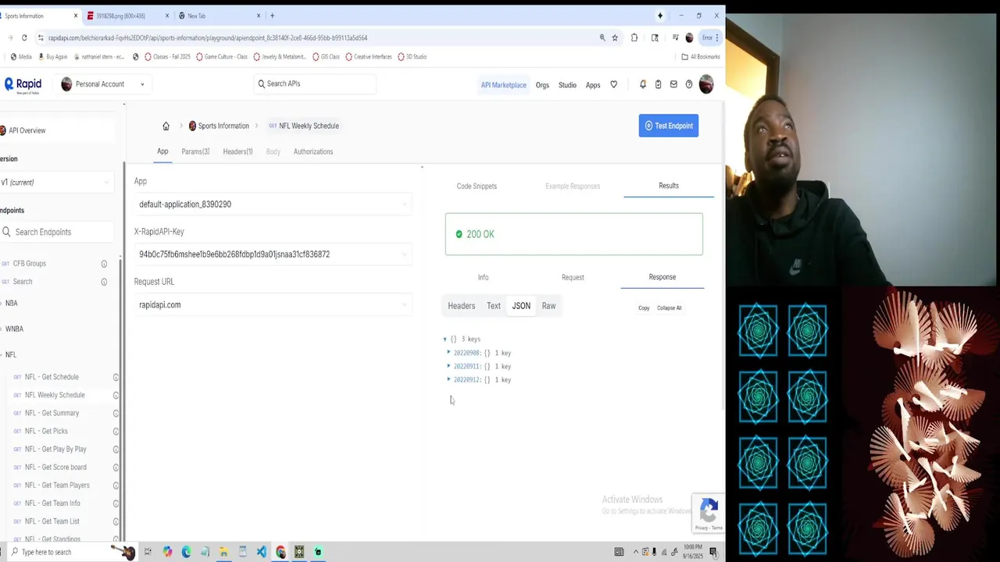Open the Personal Account dropdown
This screenshot has height=562, width=1000.
point(103,84)
